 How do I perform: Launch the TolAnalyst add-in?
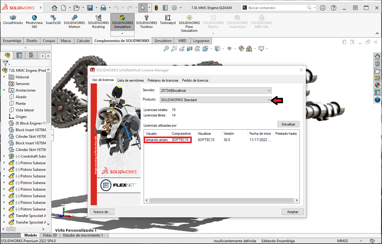(x=168, y=20)
